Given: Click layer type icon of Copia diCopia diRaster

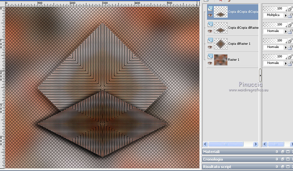Looking at the screenshot, I should (x=210, y=24).
